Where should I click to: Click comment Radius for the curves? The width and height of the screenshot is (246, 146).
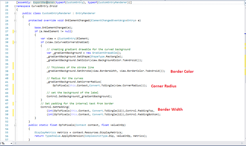tap(65, 78)
